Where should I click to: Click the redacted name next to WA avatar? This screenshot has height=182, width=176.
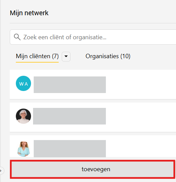pyautogui.click(x=70, y=85)
